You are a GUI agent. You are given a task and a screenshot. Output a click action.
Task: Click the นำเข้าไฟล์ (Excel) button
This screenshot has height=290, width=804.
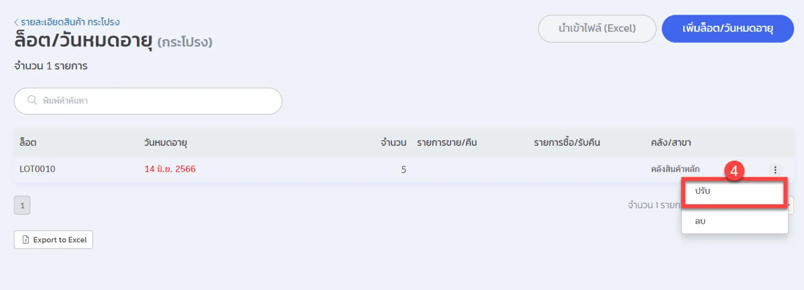597,29
